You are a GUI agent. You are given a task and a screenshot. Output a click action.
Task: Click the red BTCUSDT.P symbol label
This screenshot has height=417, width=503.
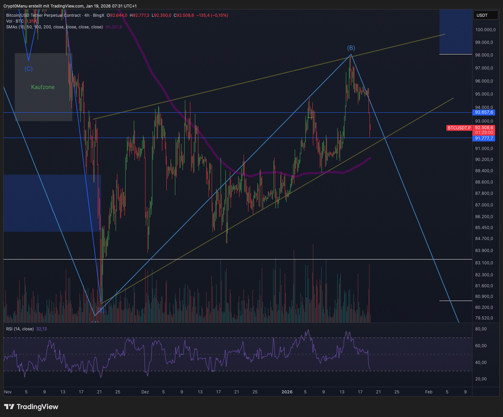point(459,128)
